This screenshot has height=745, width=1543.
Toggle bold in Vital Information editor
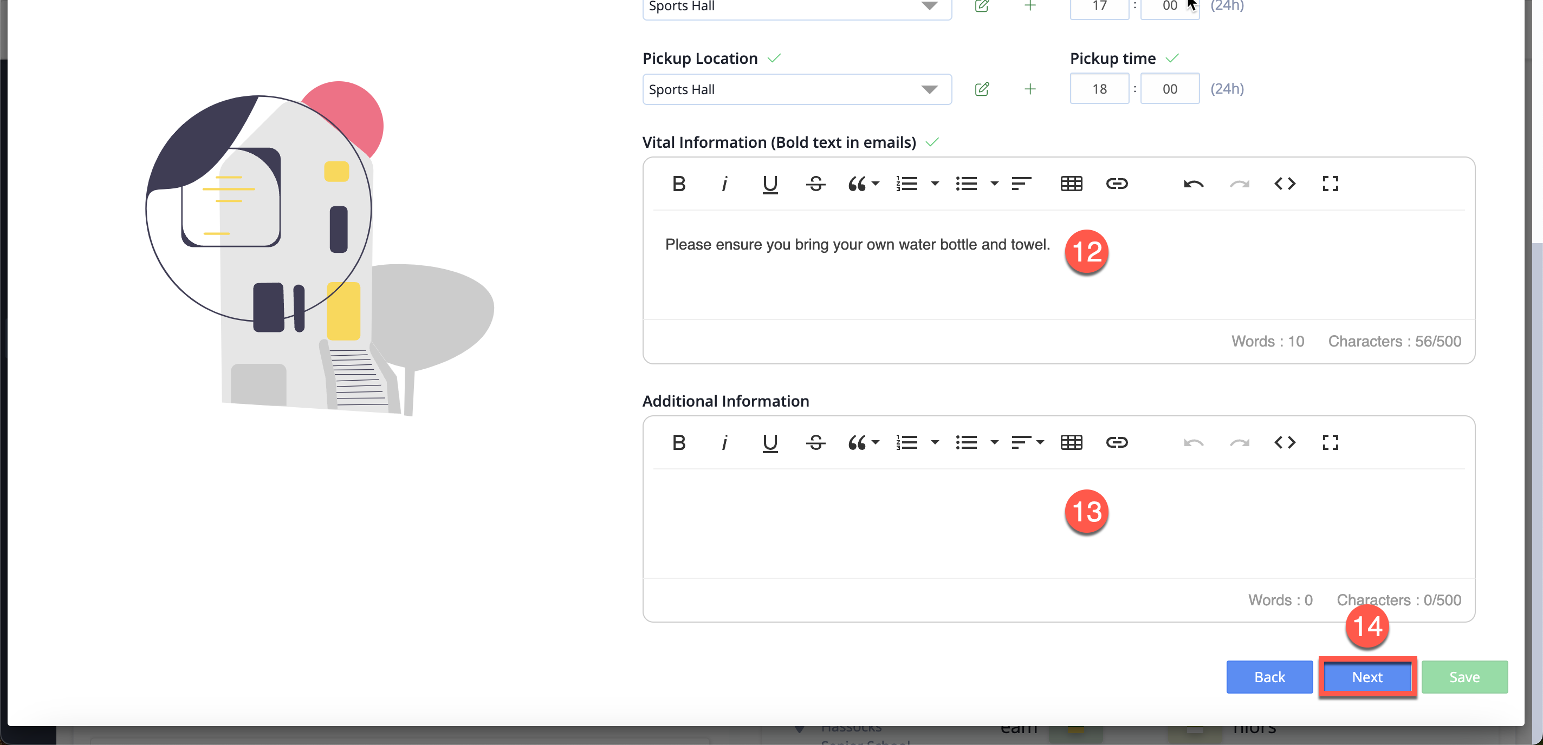coord(679,184)
